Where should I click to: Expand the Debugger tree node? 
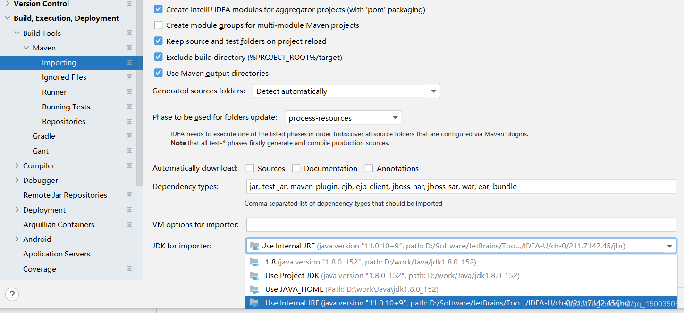point(17,180)
